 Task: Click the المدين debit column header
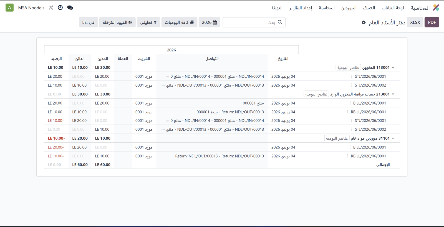(x=103, y=59)
